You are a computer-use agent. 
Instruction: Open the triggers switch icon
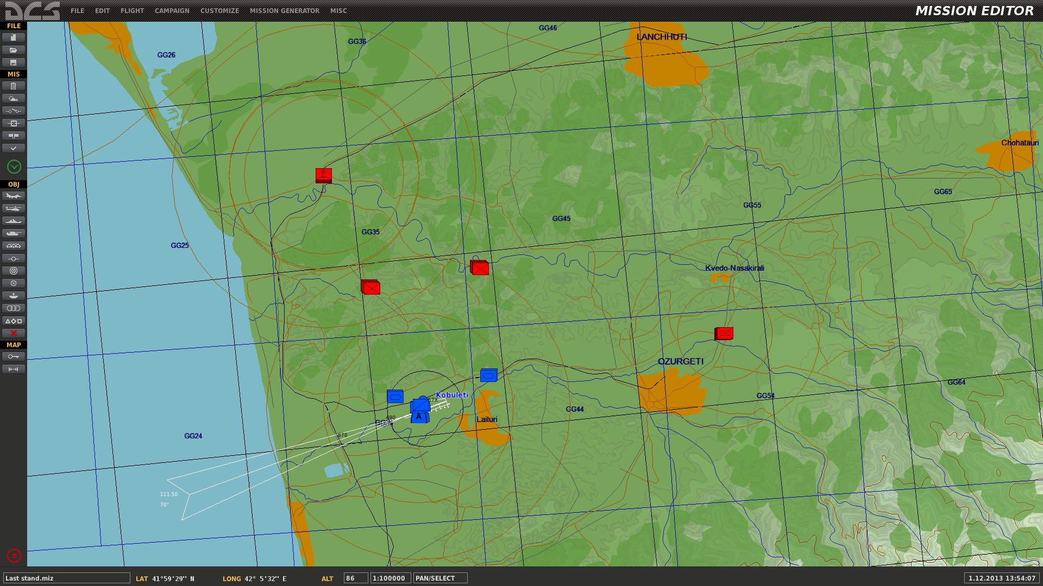point(14,111)
